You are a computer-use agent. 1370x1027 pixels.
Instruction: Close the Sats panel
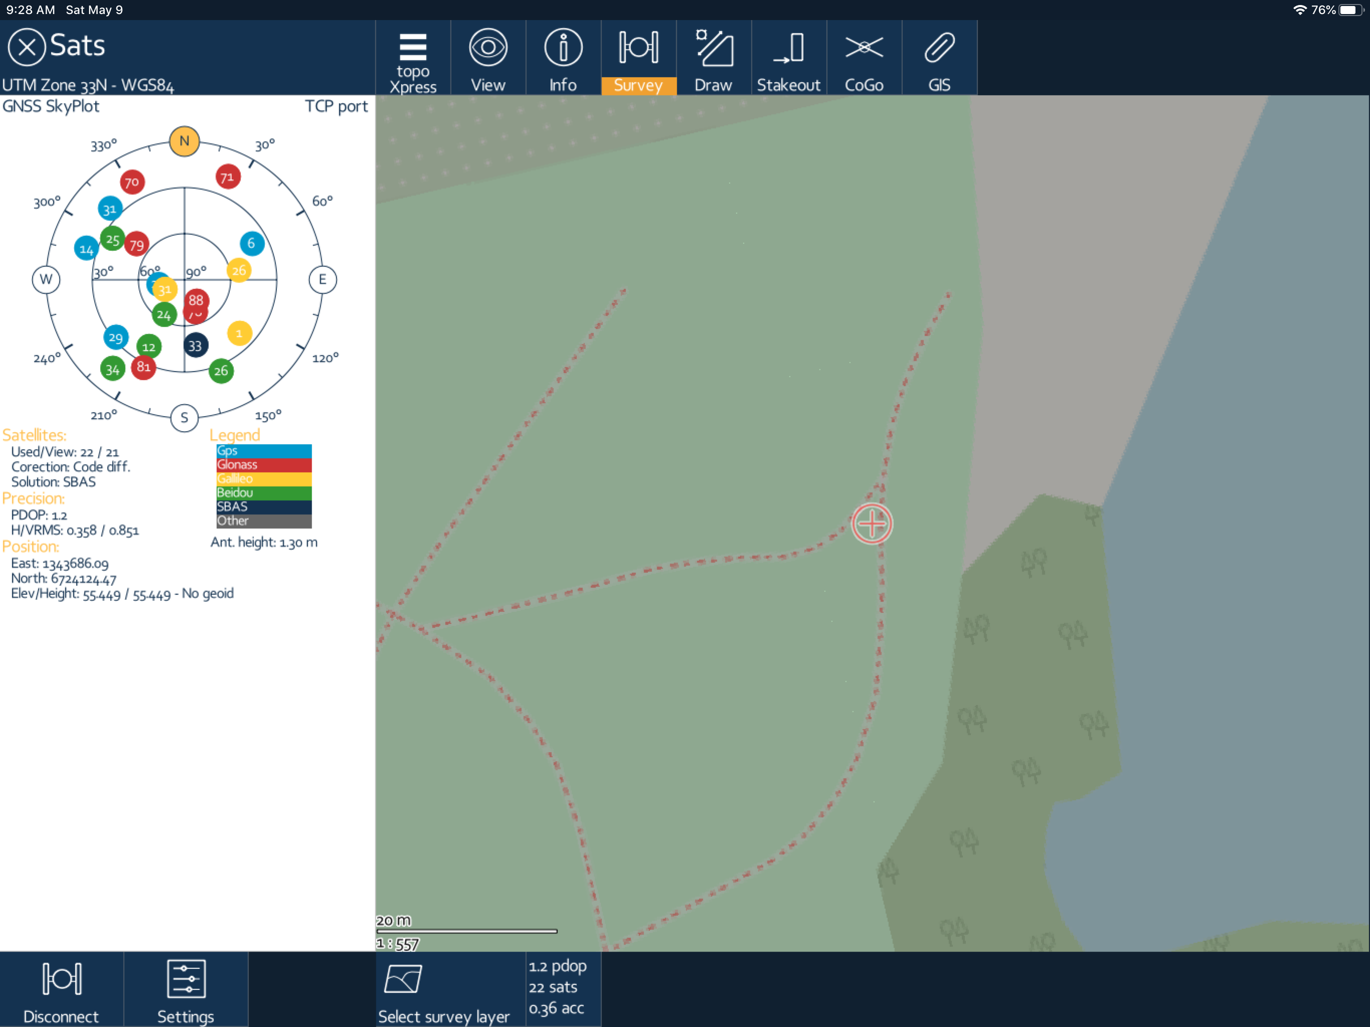(x=27, y=47)
